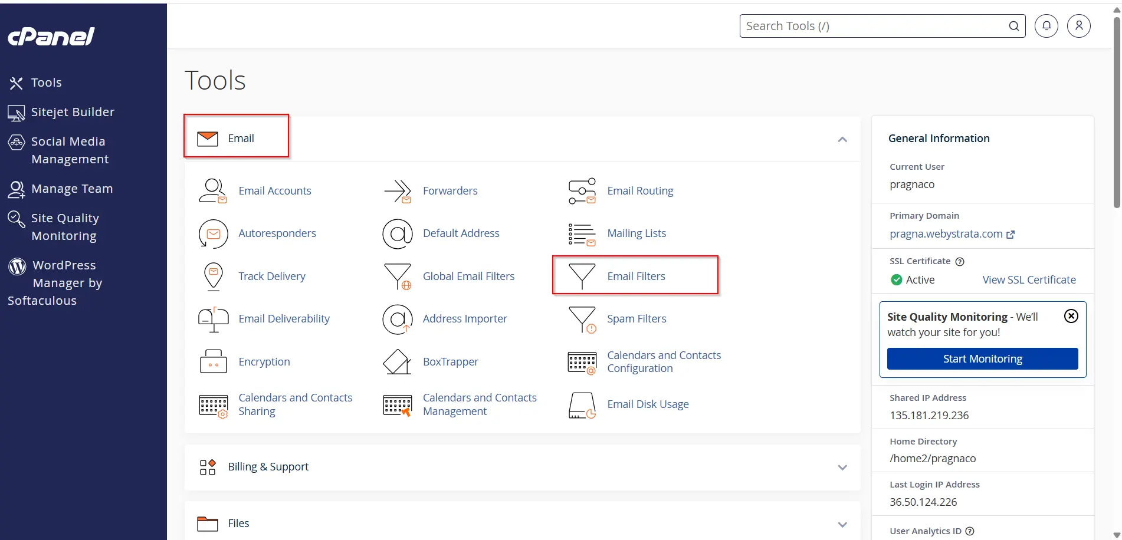Screen dimensions: 1122x540
Task: Click the Files section folder icon
Action: (x=208, y=524)
